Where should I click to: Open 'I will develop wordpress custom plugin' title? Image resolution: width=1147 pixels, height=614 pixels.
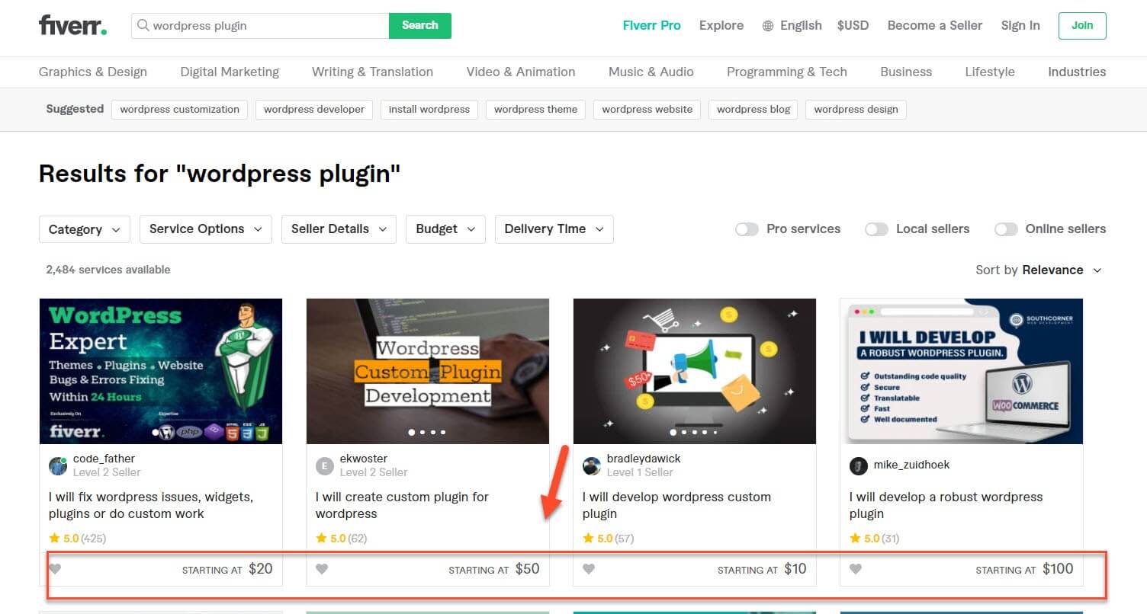(x=677, y=505)
